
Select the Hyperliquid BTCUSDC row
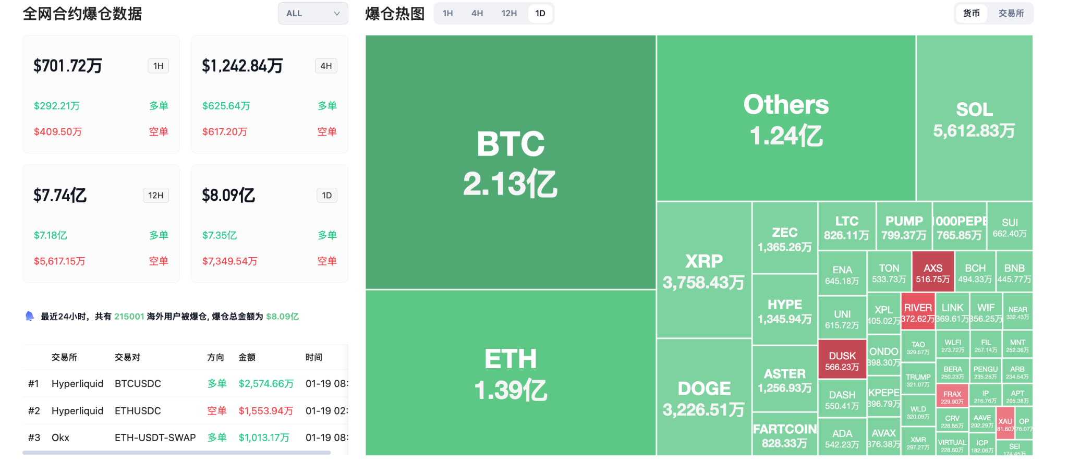[x=156, y=383]
